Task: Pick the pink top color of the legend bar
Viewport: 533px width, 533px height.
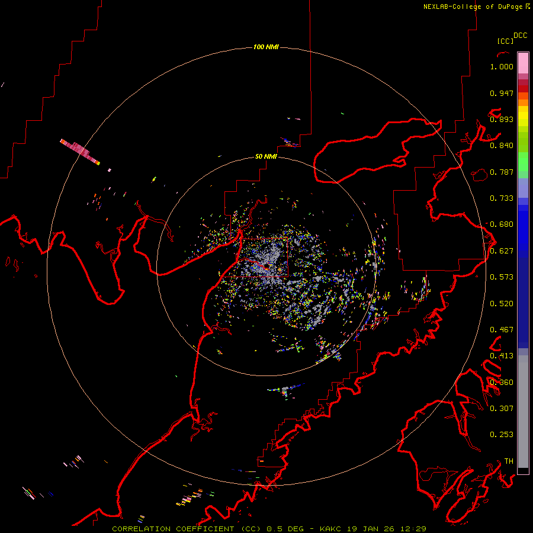Action: tap(523, 63)
